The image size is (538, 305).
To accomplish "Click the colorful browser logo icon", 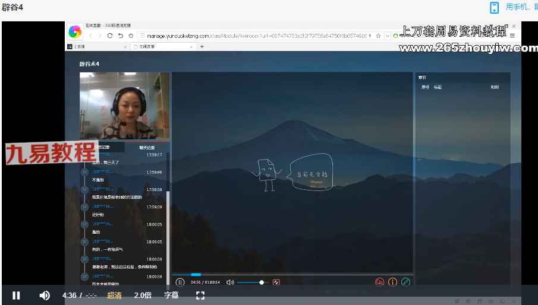I will [75, 32].
